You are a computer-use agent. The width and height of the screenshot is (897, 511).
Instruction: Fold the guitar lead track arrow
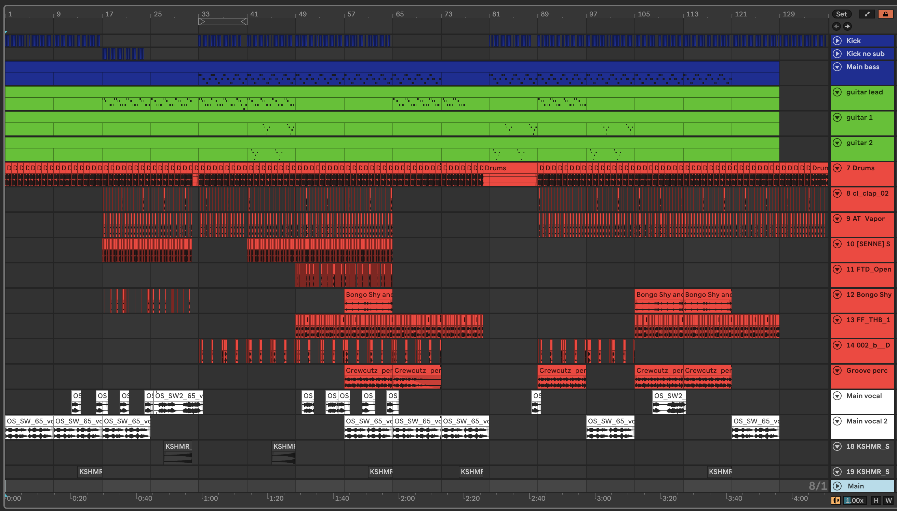click(x=837, y=92)
